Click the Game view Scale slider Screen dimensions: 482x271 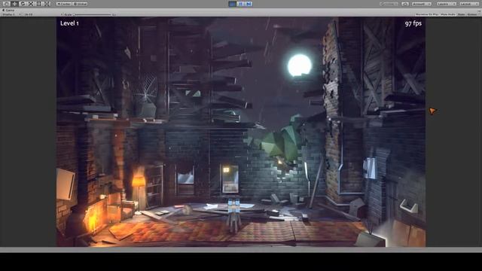pos(93,14)
